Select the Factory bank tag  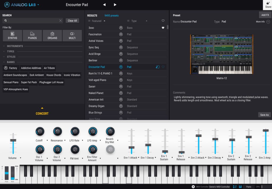[11, 68]
